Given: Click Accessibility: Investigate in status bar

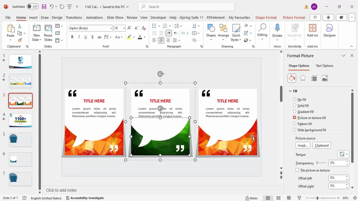Looking at the screenshot, I should (85, 198).
